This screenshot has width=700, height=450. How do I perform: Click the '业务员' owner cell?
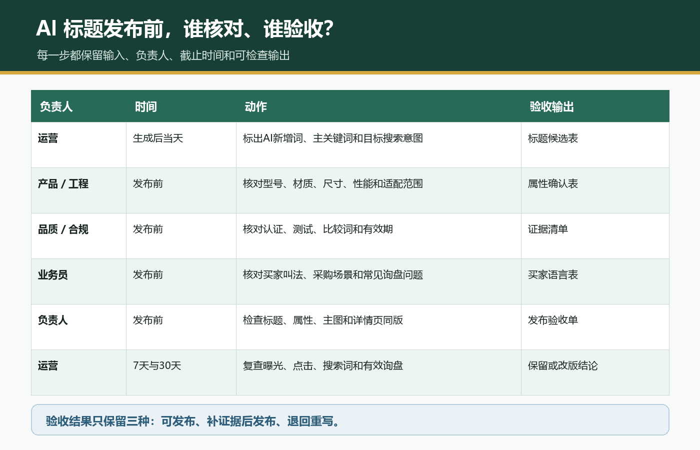pyautogui.click(x=78, y=281)
